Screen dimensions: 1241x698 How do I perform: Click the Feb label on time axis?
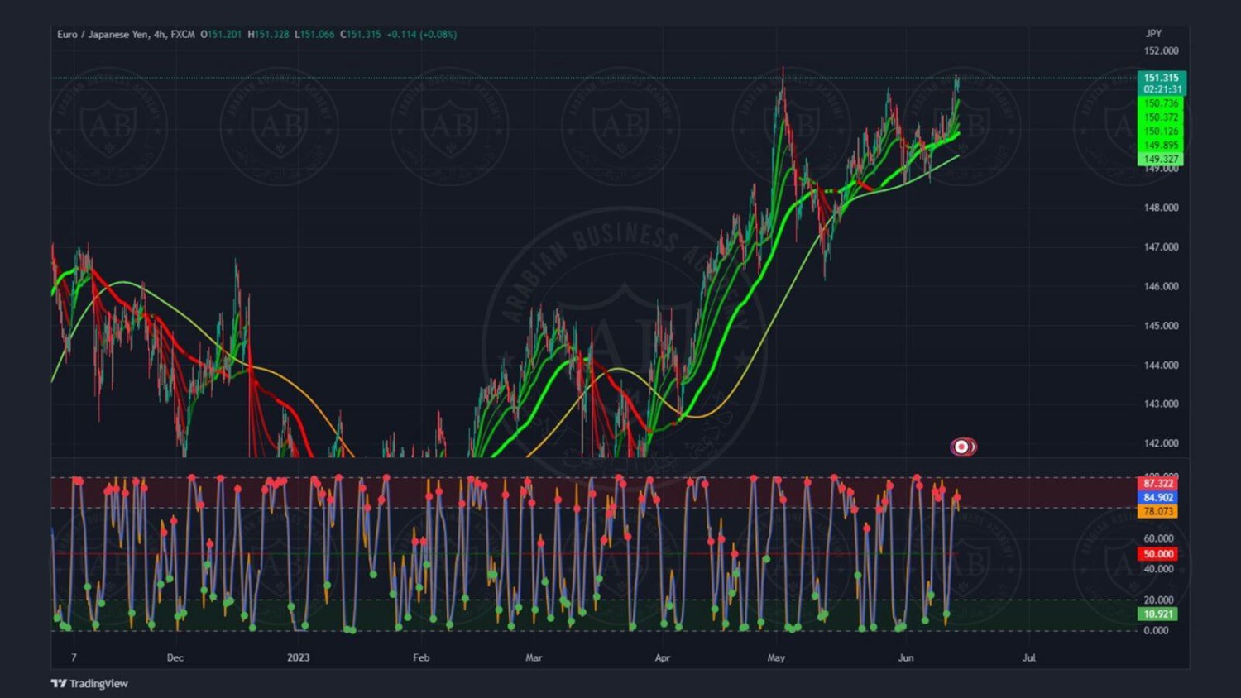pyautogui.click(x=421, y=657)
